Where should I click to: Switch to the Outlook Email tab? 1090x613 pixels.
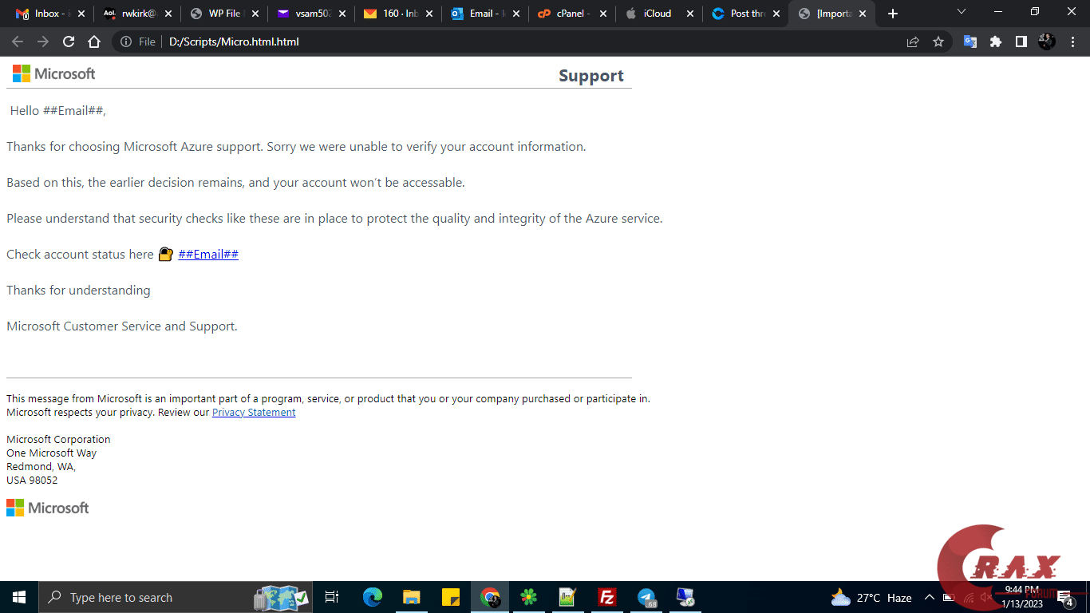pyautogui.click(x=484, y=14)
